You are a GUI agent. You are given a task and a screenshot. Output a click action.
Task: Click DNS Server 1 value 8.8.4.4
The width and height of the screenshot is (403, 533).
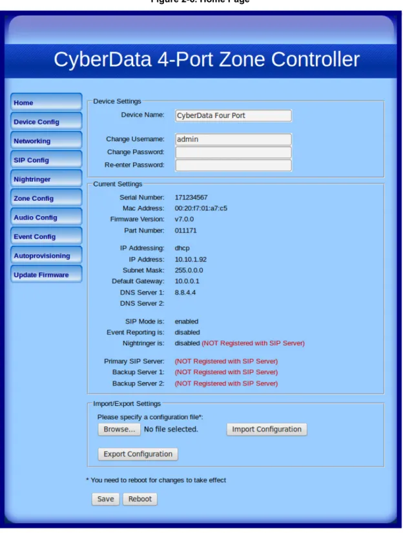coord(185,292)
